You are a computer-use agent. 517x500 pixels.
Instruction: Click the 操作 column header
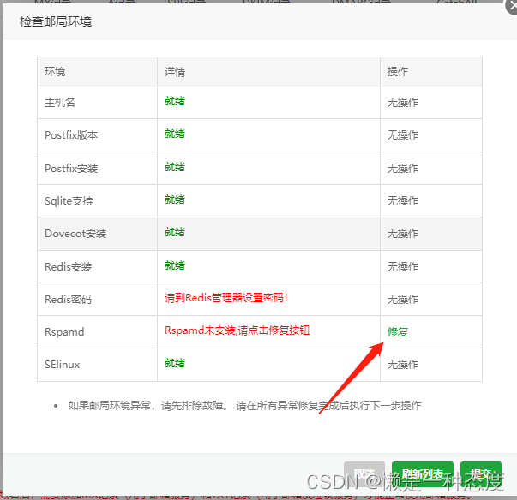click(398, 71)
